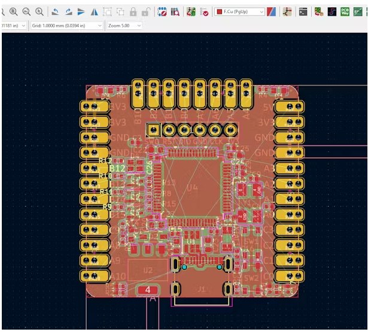Rotate selection counterclockwise

(55, 11)
